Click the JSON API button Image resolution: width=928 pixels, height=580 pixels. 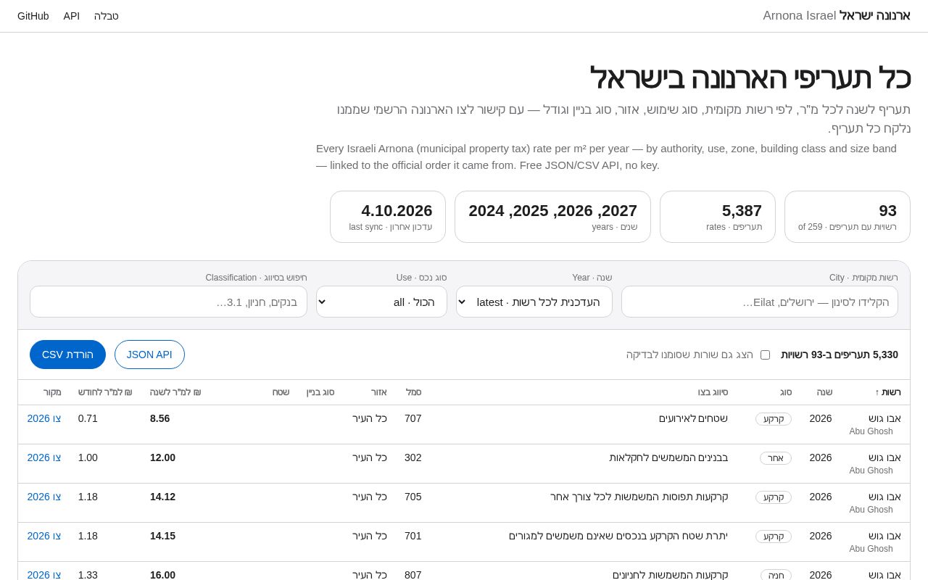[149, 355]
